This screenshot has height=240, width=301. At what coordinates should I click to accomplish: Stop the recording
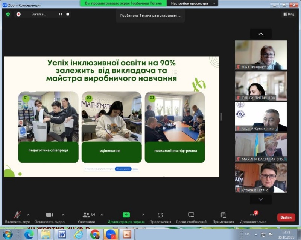click(68, 14)
